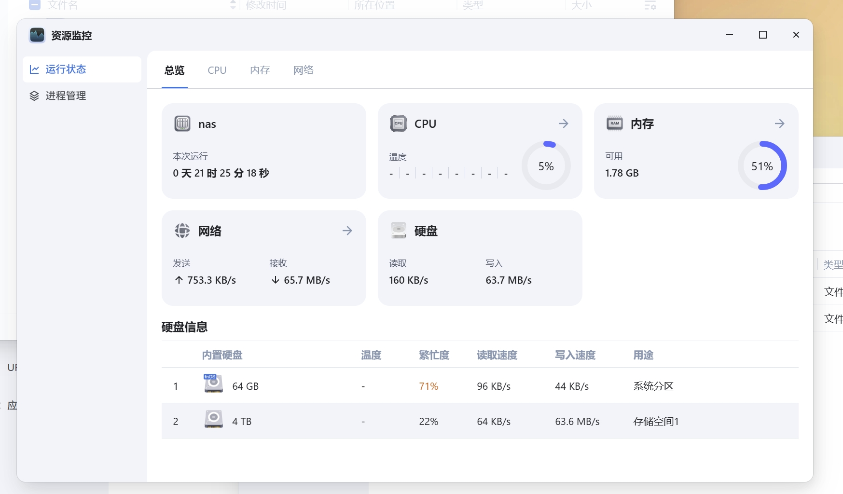
Task: Switch to the 网络 tab
Action: pyautogui.click(x=304, y=70)
